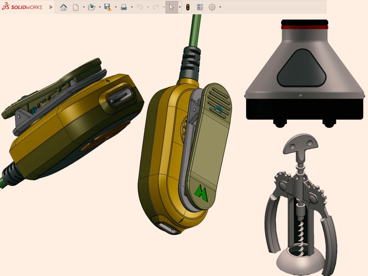Click the Rebuild traffic light icon
The image size is (368, 276).
coord(188,7)
